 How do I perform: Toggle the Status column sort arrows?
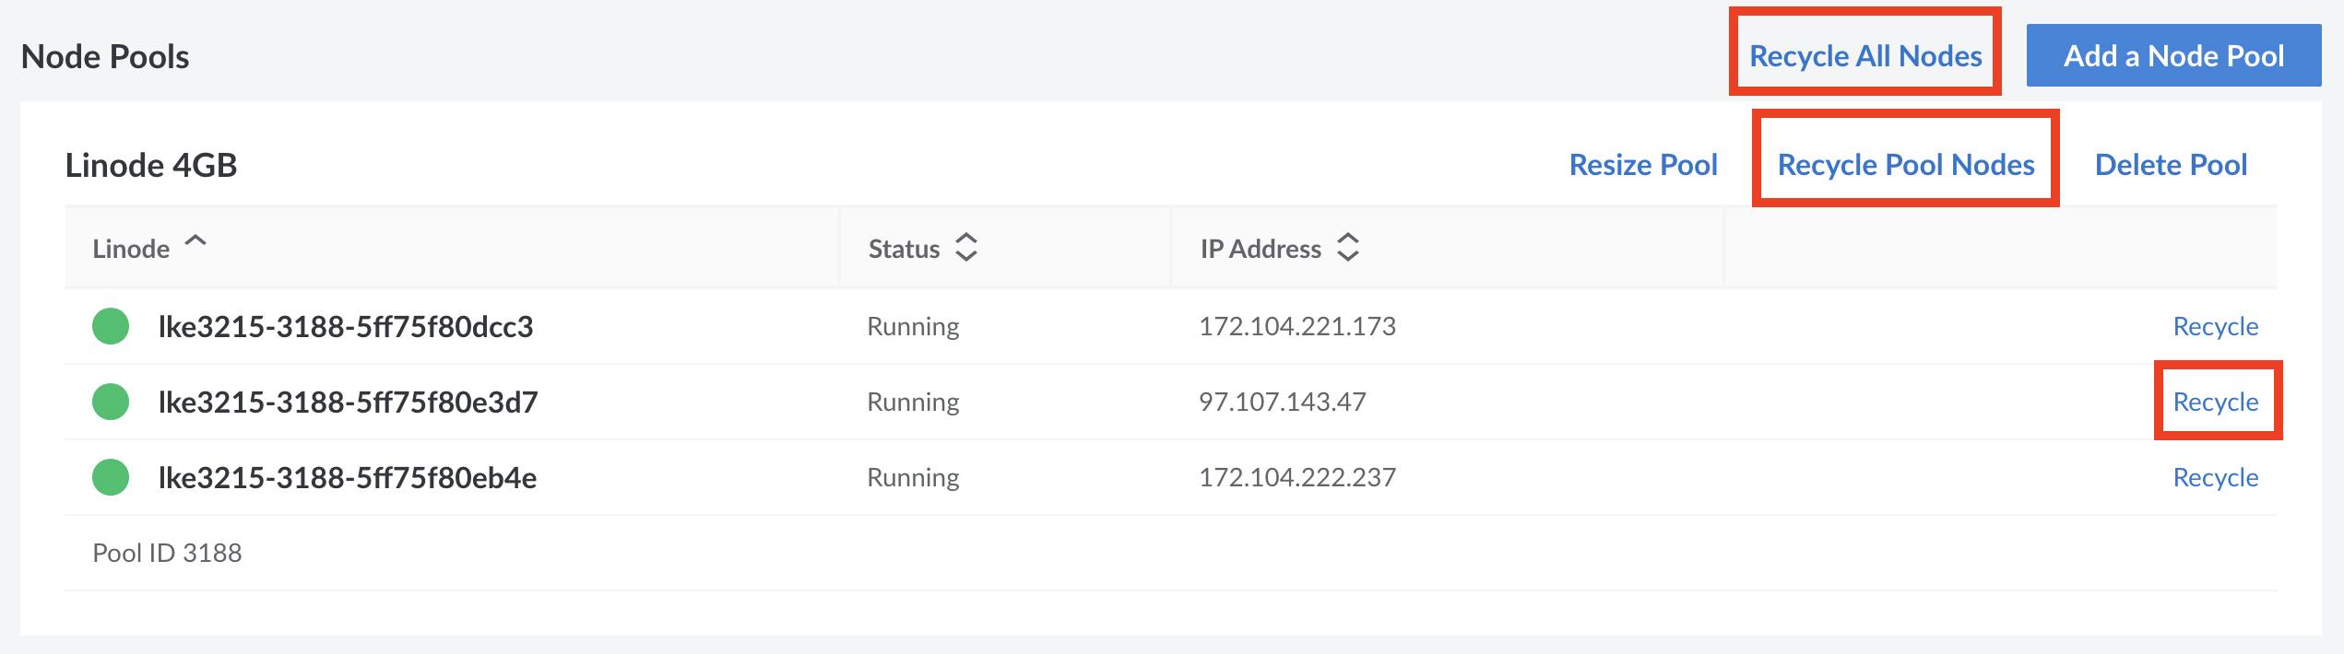click(965, 248)
